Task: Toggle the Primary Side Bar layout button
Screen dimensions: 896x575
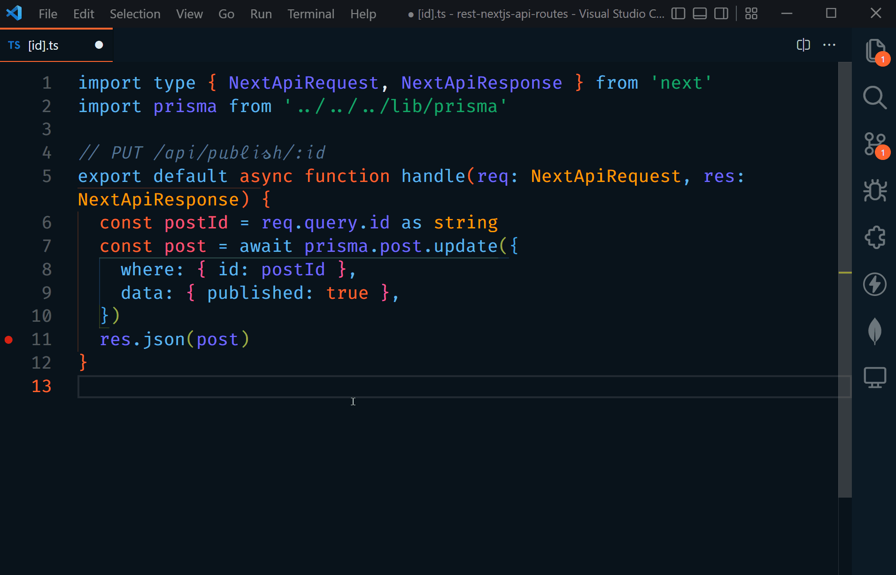Action: pyautogui.click(x=678, y=14)
